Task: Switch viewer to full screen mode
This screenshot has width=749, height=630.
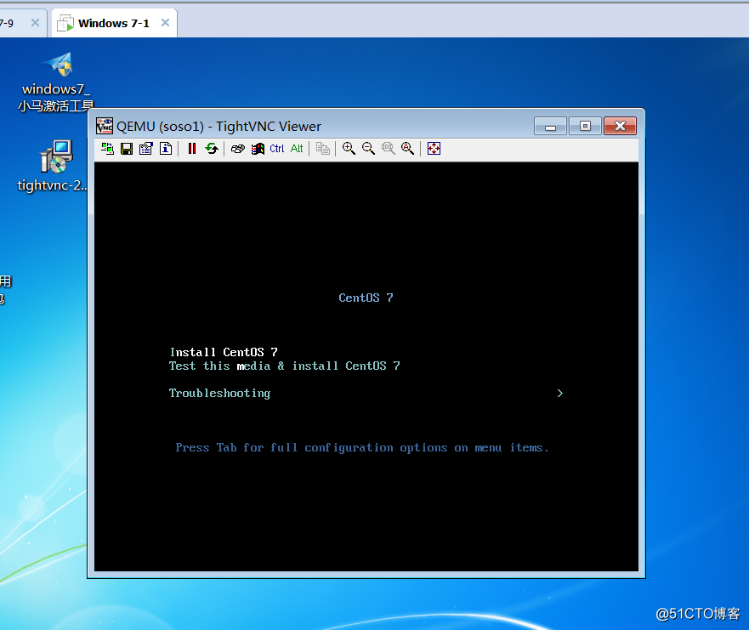Action: point(434,149)
